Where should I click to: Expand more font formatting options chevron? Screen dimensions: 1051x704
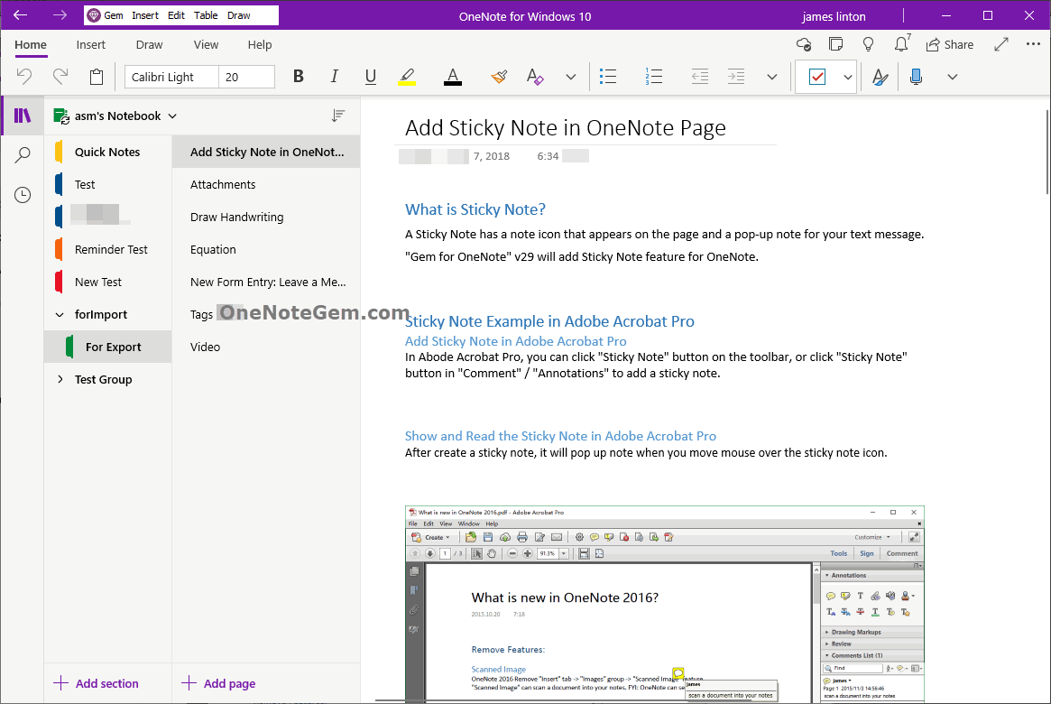click(x=571, y=77)
